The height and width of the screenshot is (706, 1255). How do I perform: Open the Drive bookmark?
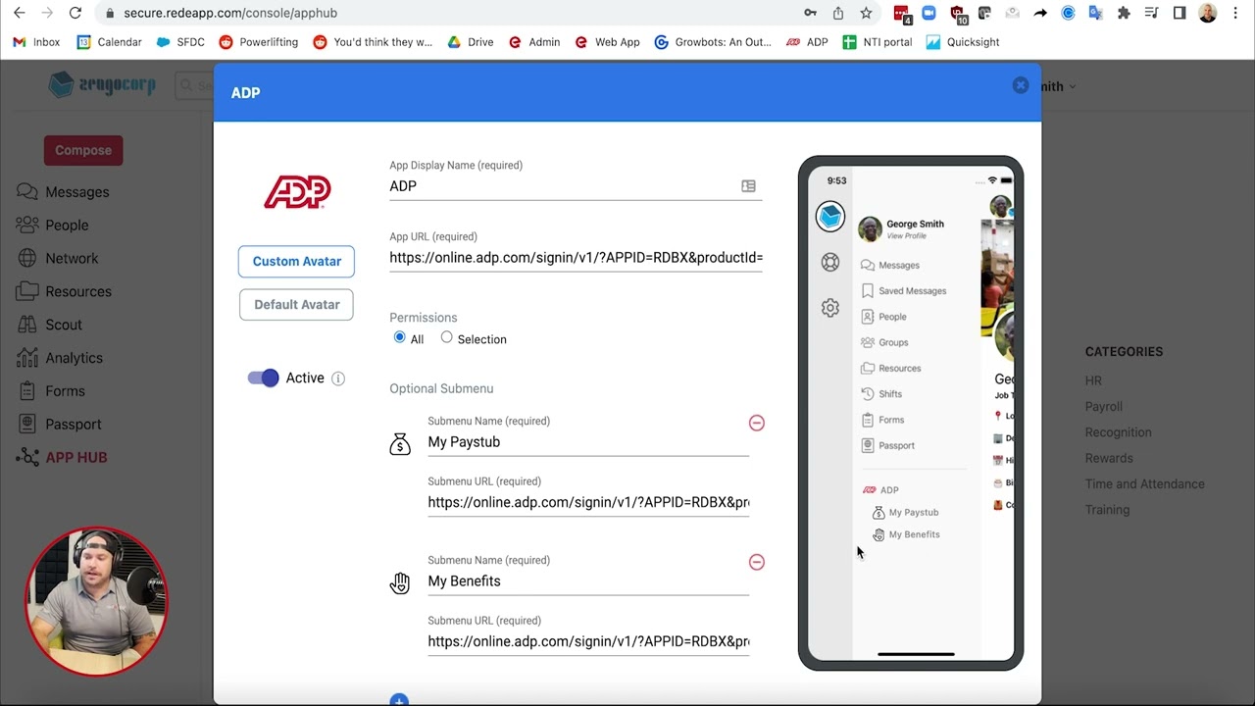pos(471,42)
